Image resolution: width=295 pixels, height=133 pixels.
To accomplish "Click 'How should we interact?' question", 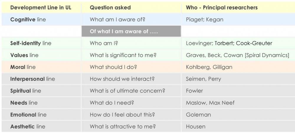I will [x=122, y=79].
